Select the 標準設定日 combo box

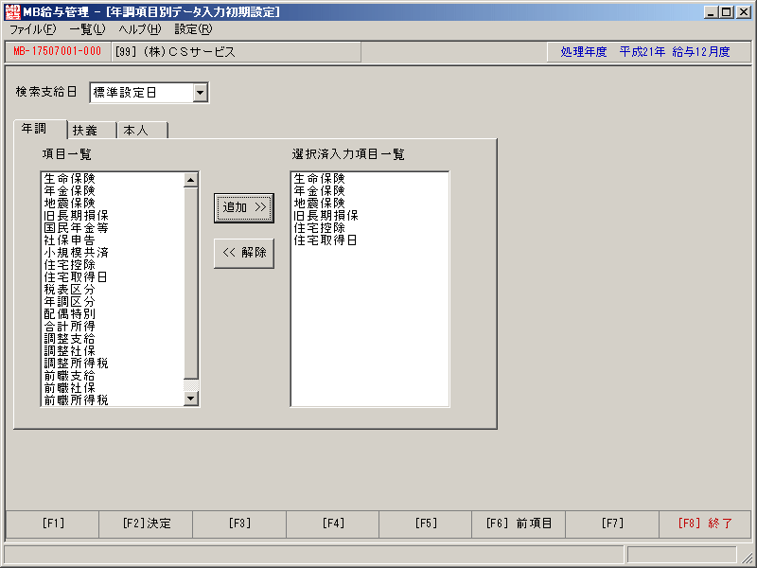(149, 92)
